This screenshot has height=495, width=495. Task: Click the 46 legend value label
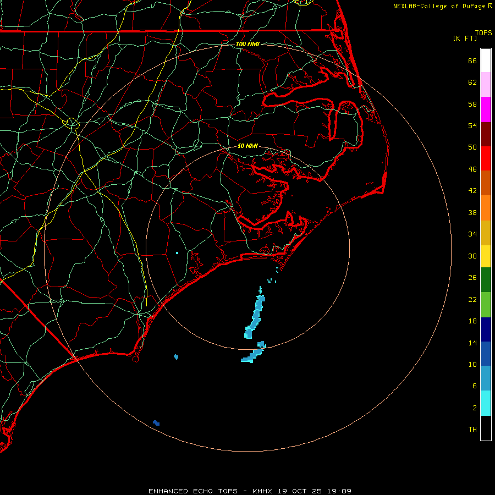coord(472,169)
